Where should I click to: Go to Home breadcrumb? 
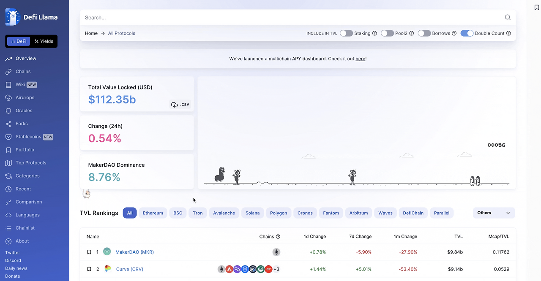coord(91,33)
